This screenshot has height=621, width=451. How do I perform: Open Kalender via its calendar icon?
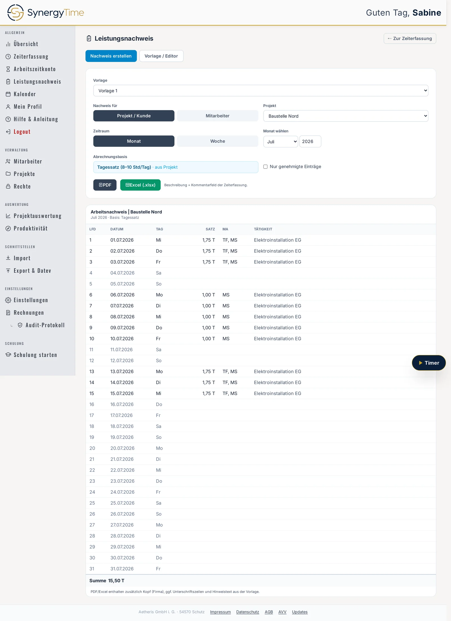tap(8, 94)
